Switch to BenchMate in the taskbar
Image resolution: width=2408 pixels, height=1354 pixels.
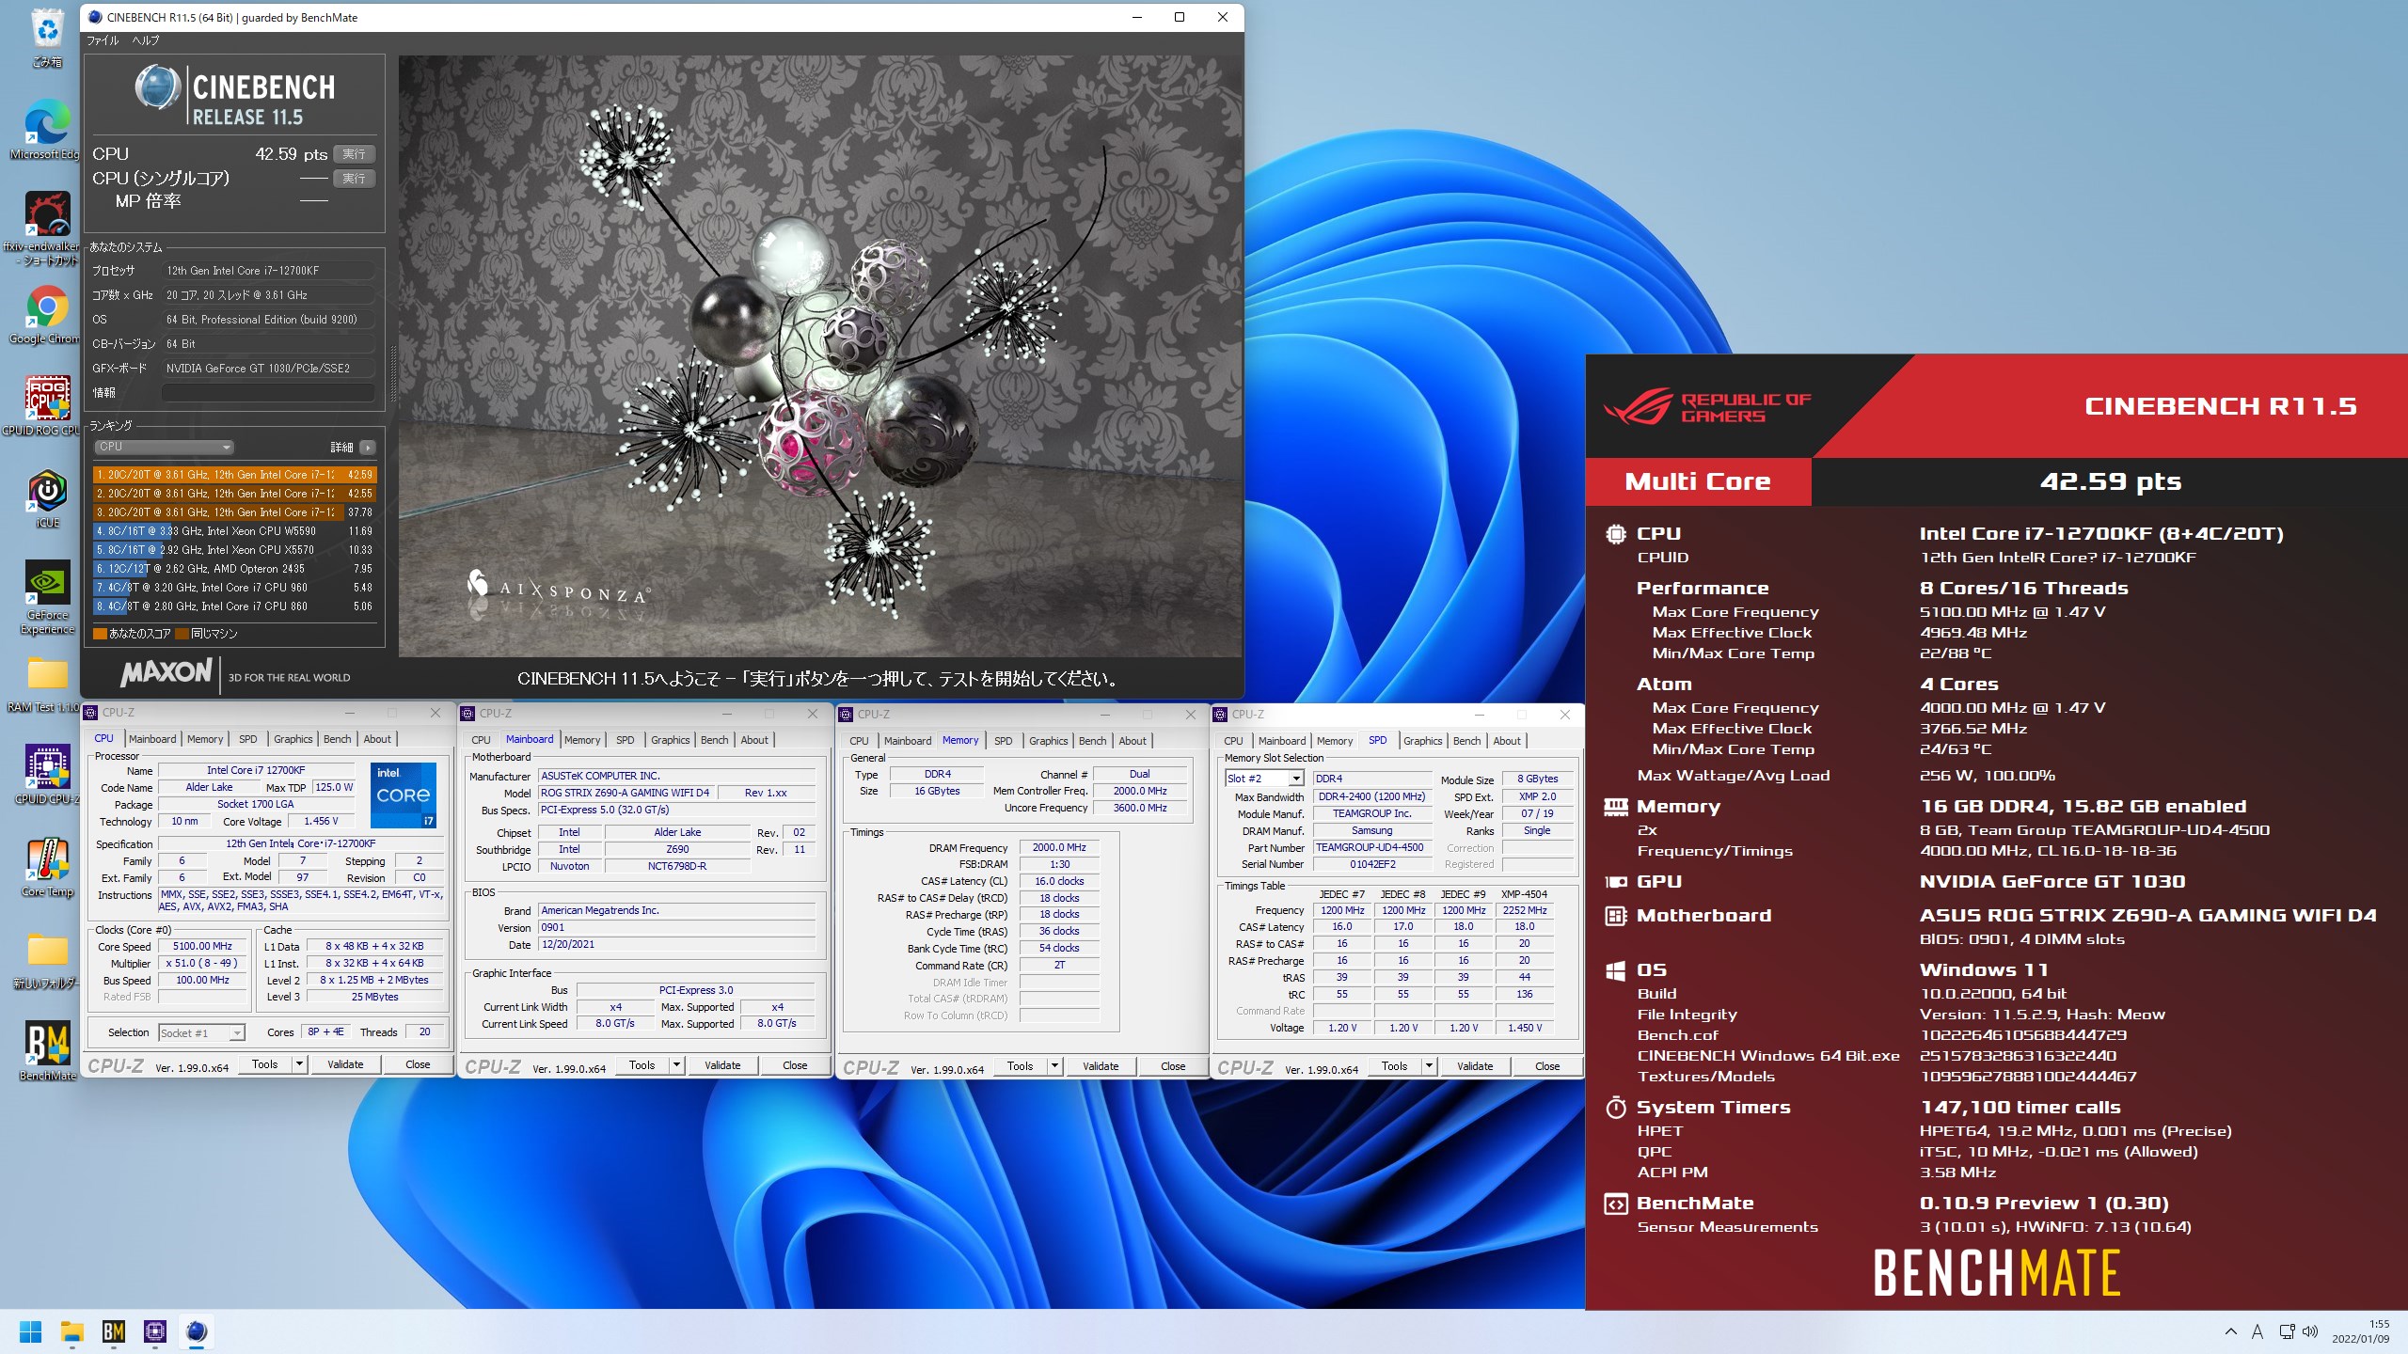tap(113, 1331)
